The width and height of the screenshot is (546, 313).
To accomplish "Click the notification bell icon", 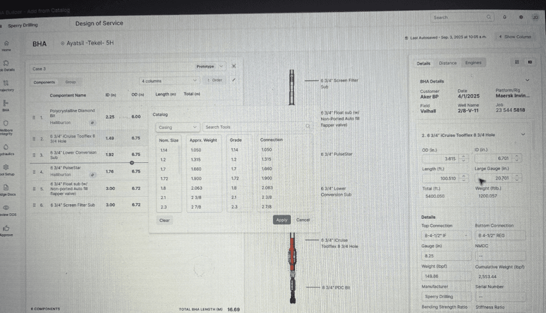I will click(505, 17).
